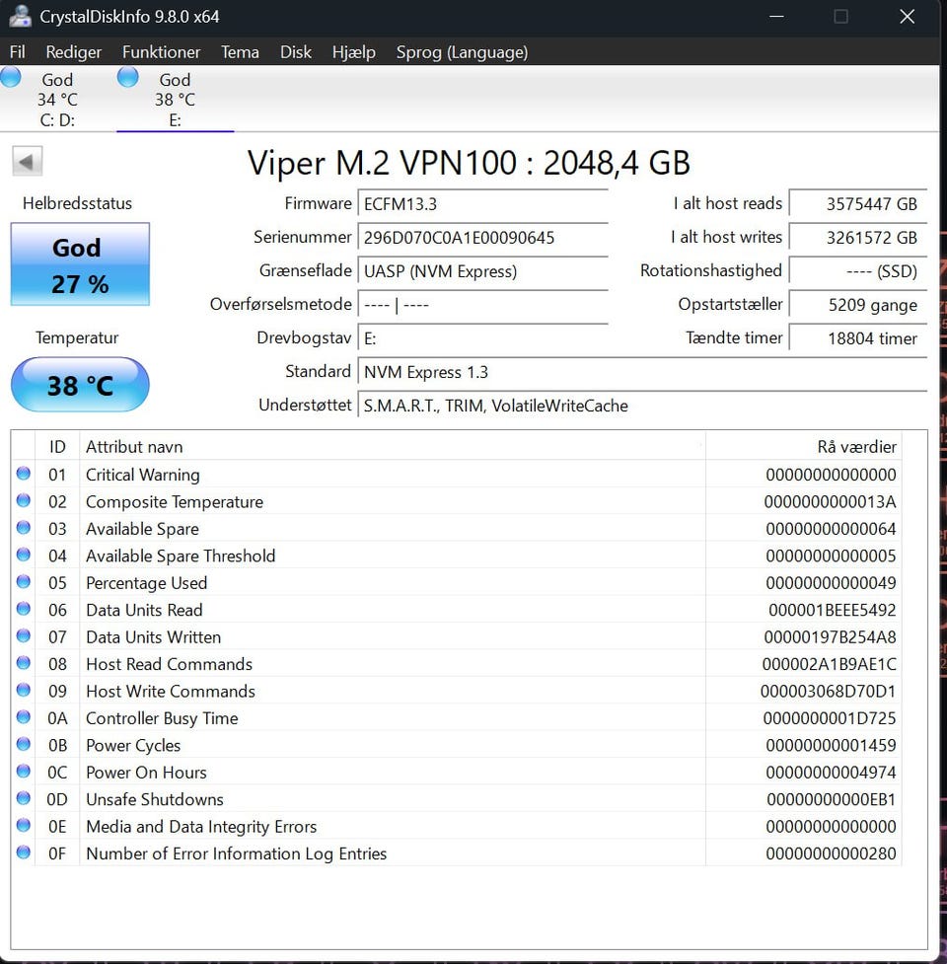
Task: Click the CrystalDiskInfo app icon in title bar
Action: click(x=20, y=17)
